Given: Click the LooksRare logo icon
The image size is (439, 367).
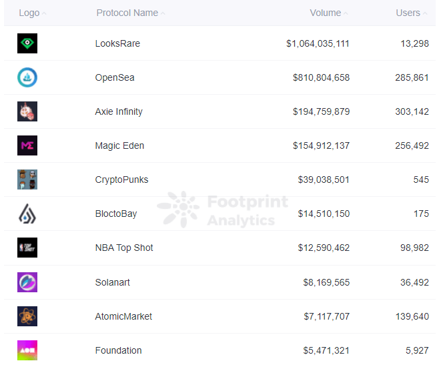Looking at the screenshot, I should point(27,43).
